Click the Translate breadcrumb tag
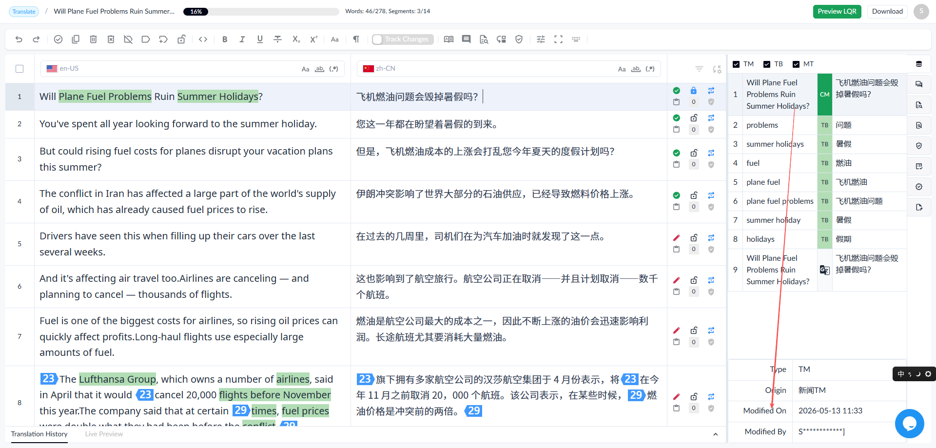Image resolution: width=936 pixels, height=448 pixels. [24, 12]
